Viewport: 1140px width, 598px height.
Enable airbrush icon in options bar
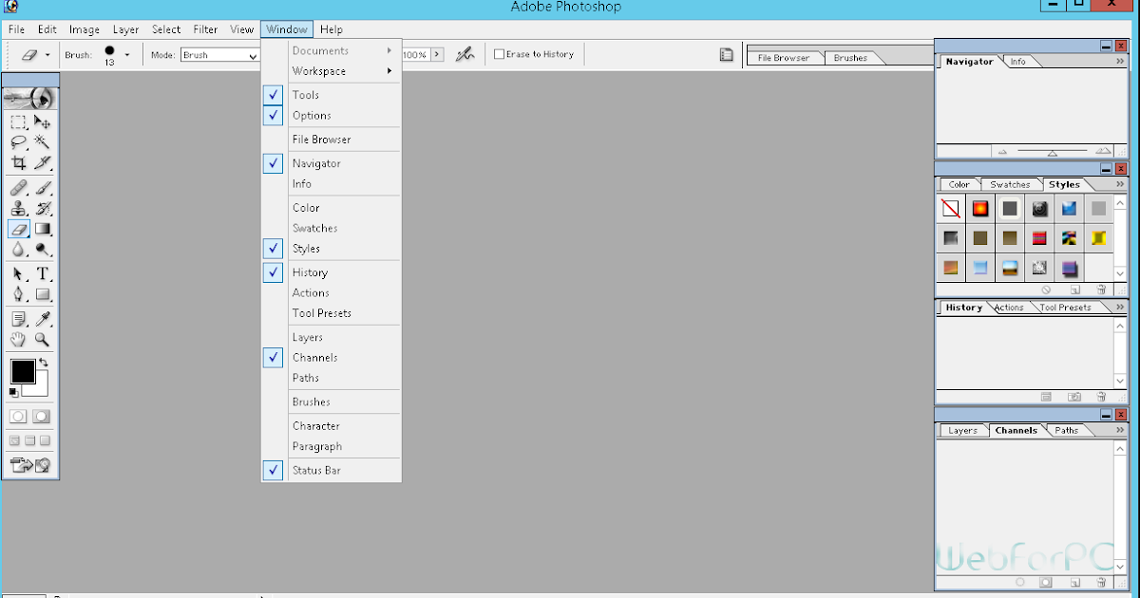coord(465,55)
